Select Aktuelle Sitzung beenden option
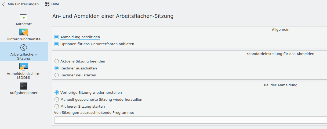Viewport: 327px width, 129px height. [57, 61]
